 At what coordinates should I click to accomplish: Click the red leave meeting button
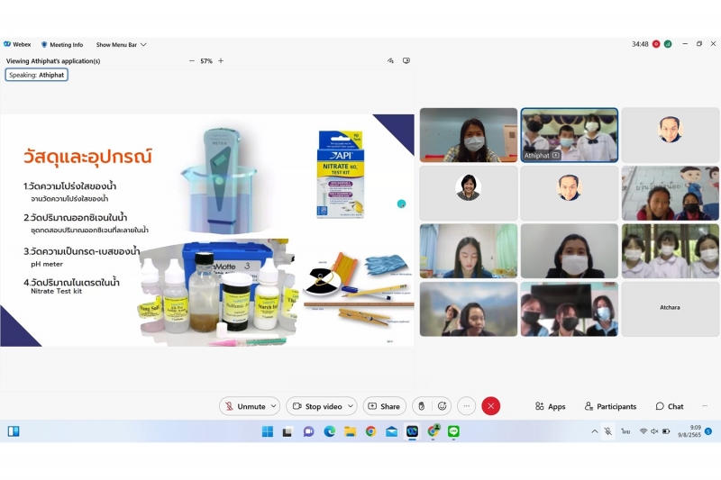(x=490, y=406)
